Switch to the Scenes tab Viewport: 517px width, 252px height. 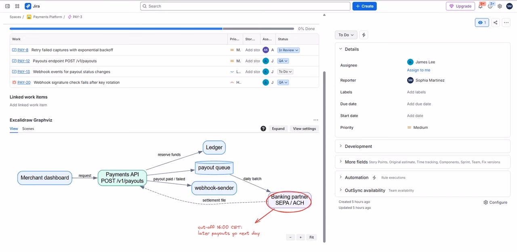tap(28, 128)
